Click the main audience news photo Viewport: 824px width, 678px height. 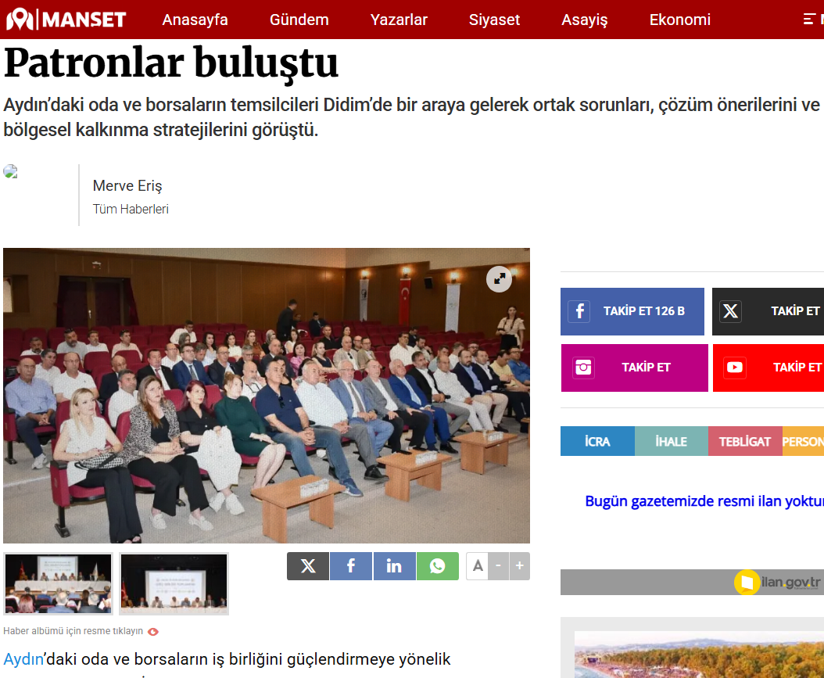[x=267, y=395]
